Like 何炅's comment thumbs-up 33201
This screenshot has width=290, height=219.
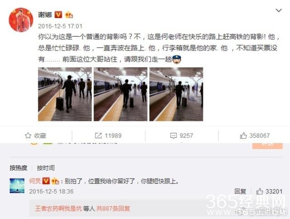[x=260, y=191]
